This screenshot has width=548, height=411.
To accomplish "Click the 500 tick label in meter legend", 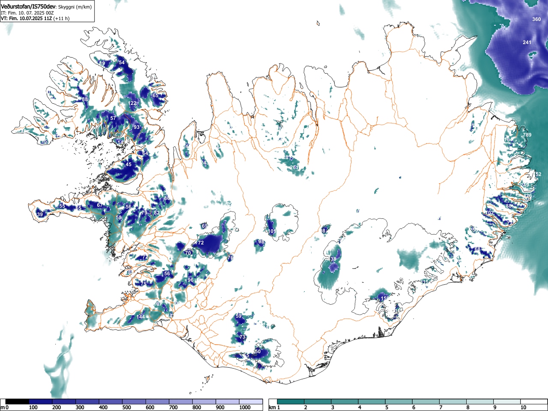I will [x=127, y=408].
